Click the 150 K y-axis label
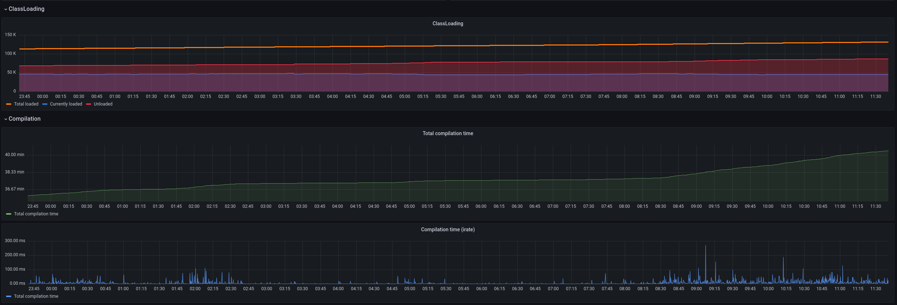Viewport: 897px width, 305px height. tap(10, 35)
